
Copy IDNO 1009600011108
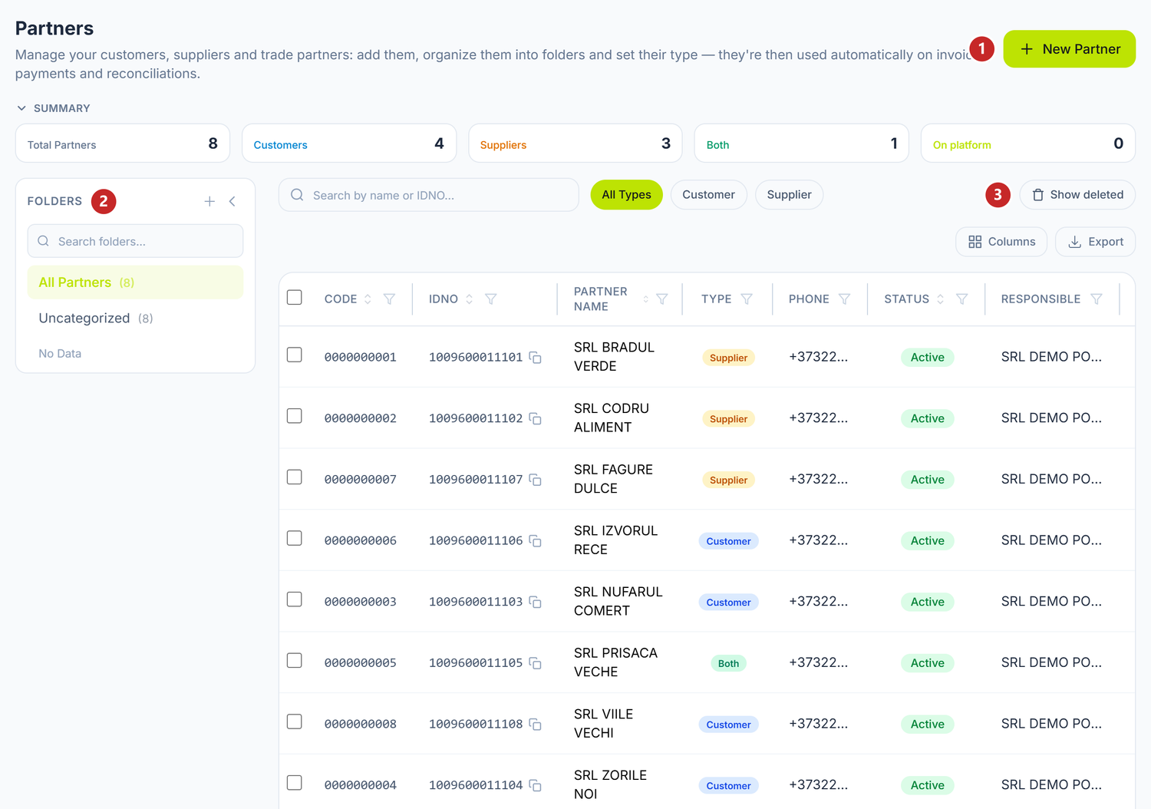(536, 725)
